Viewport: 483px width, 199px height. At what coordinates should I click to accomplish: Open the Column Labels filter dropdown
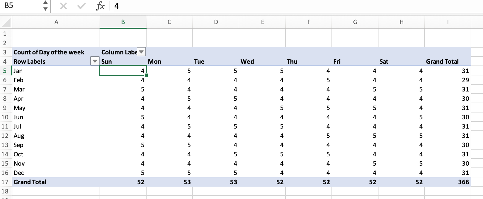[141, 52]
